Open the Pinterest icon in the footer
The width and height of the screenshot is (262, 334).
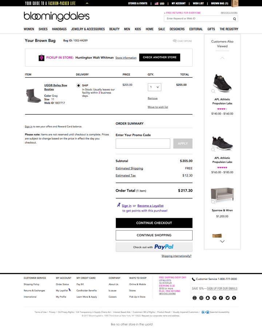tap(214, 298)
